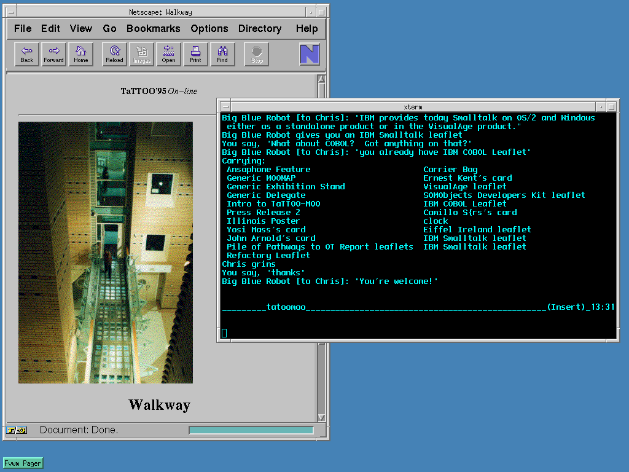Minimize the xterm window
The height and width of the screenshot is (472, 629).
pos(601,107)
